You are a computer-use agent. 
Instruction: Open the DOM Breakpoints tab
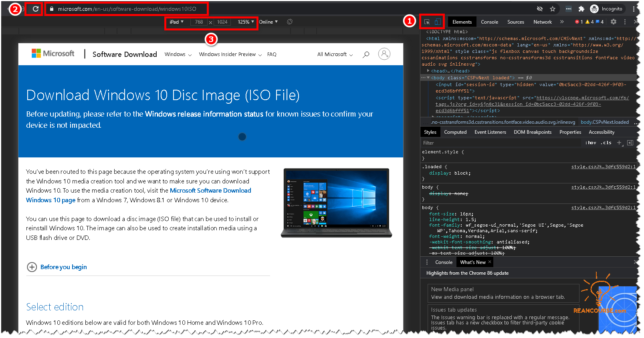[x=533, y=132]
